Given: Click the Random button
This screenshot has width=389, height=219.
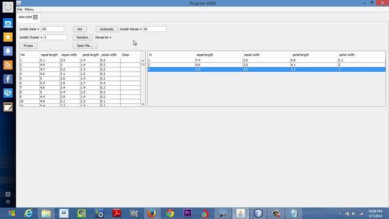Looking at the screenshot, I should (x=83, y=37).
